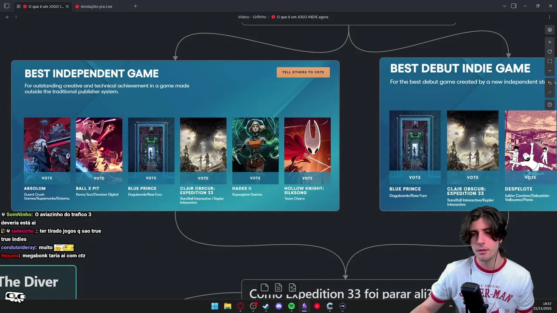Open Opera GX from taskbar

click(x=240, y=306)
